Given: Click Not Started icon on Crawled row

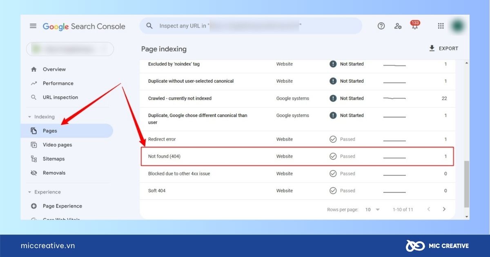Looking at the screenshot, I should click(x=333, y=98).
